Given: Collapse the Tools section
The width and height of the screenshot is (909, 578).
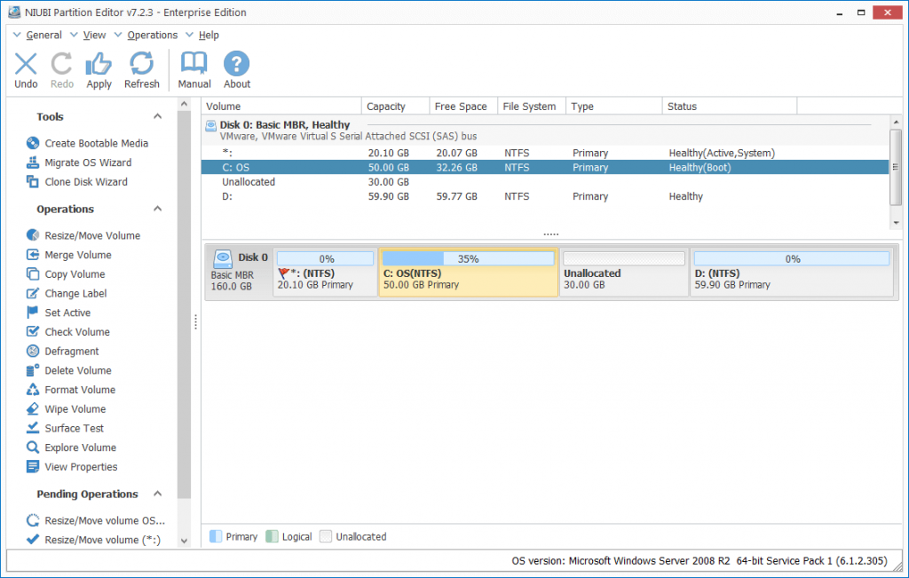Looking at the screenshot, I should (158, 117).
